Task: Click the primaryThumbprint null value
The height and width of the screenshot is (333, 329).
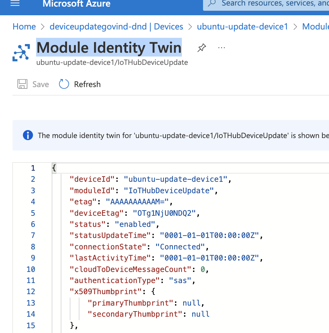Action: tap(192, 303)
